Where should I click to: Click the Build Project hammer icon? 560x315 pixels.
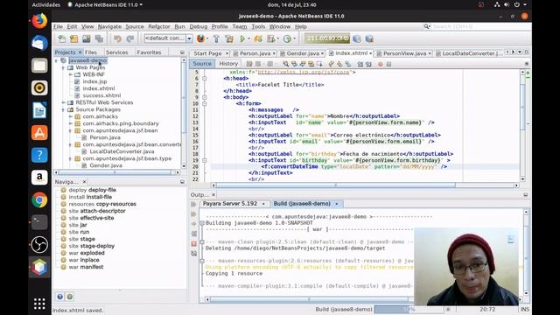click(216, 38)
